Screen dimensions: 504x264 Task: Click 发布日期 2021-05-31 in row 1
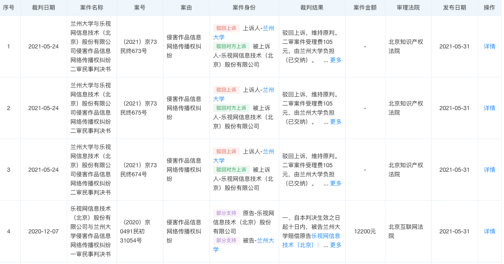[455, 46]
